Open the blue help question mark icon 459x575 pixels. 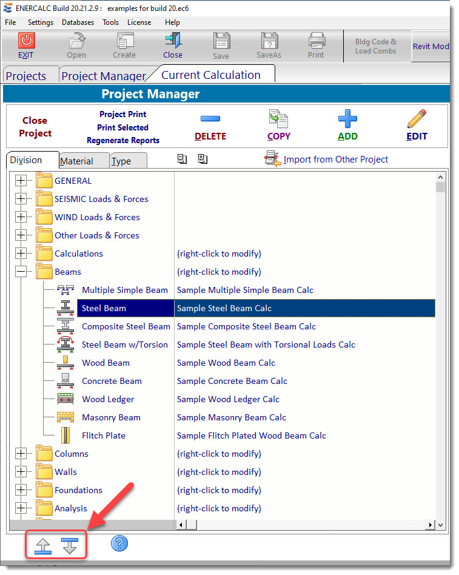pyautogui.click(x=119, y=543)
